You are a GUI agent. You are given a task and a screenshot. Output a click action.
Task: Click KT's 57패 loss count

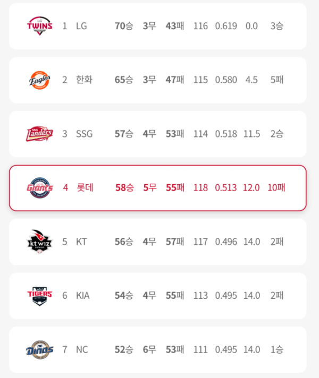point(175,242)
